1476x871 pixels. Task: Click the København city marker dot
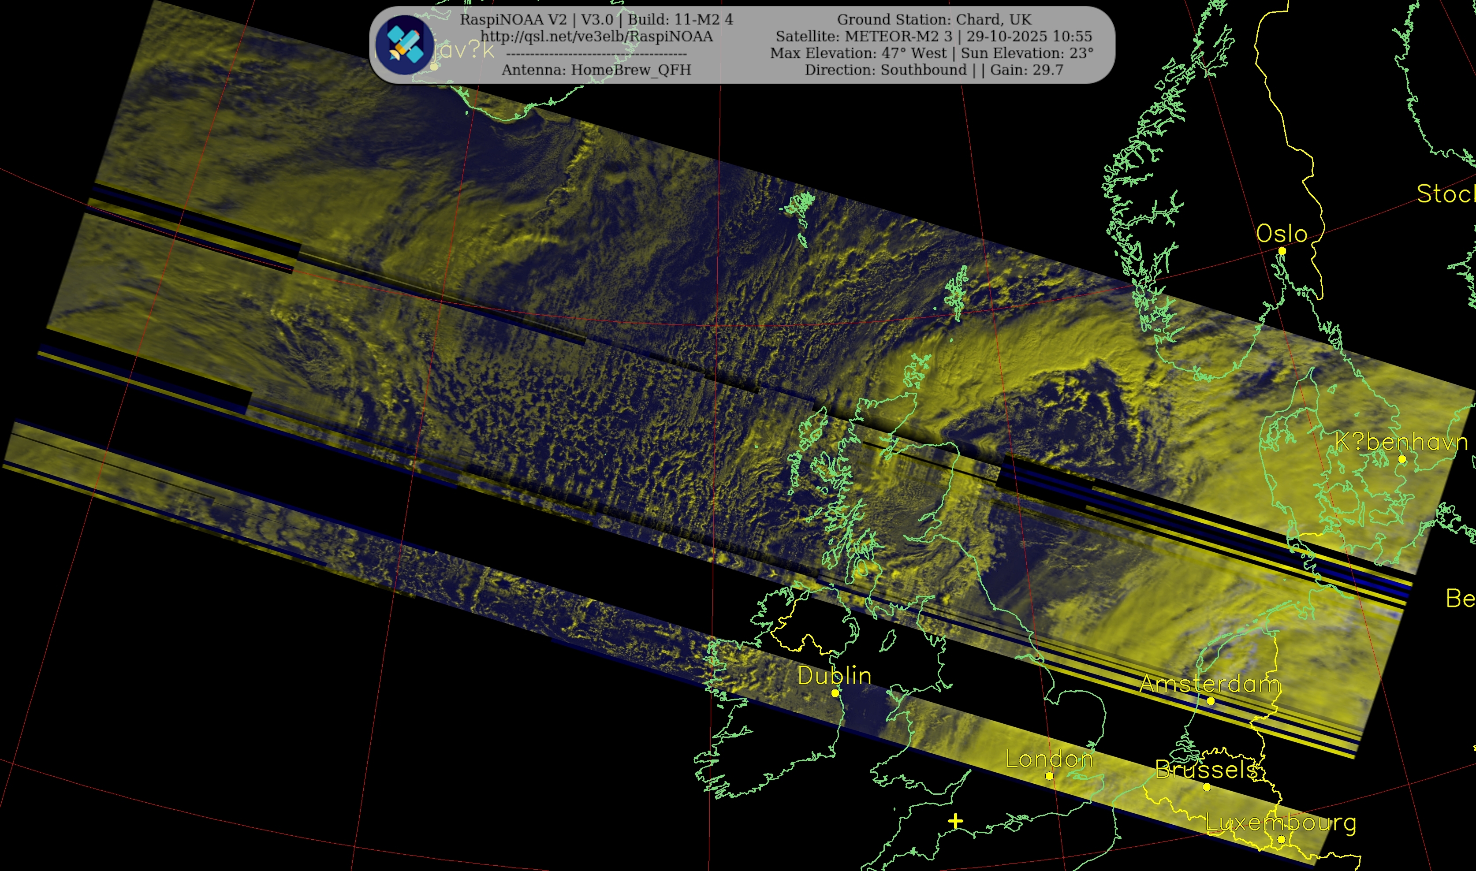point(1402,460)
